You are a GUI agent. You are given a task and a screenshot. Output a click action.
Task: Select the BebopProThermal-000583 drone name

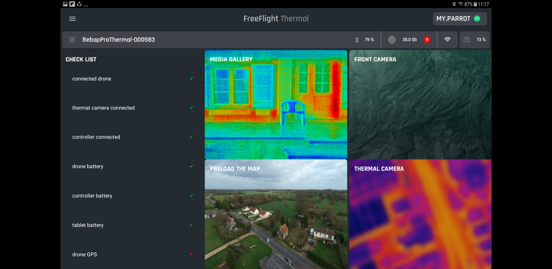[x=119, y=40]
